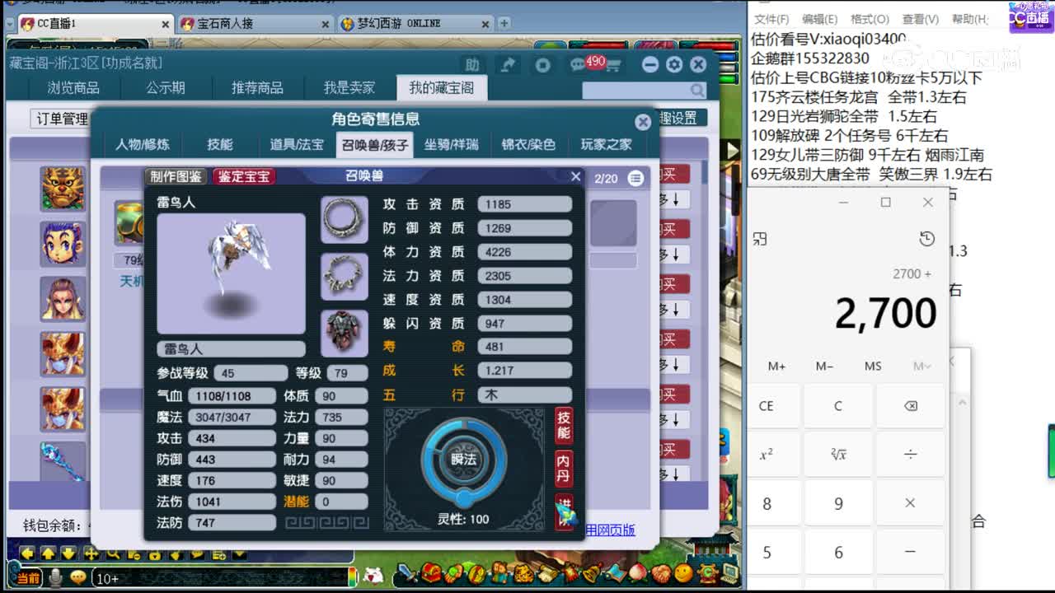Click the bell icon in game toolbar
The width and height of the screenshot is (1055, 593).
tap(590, 573)
